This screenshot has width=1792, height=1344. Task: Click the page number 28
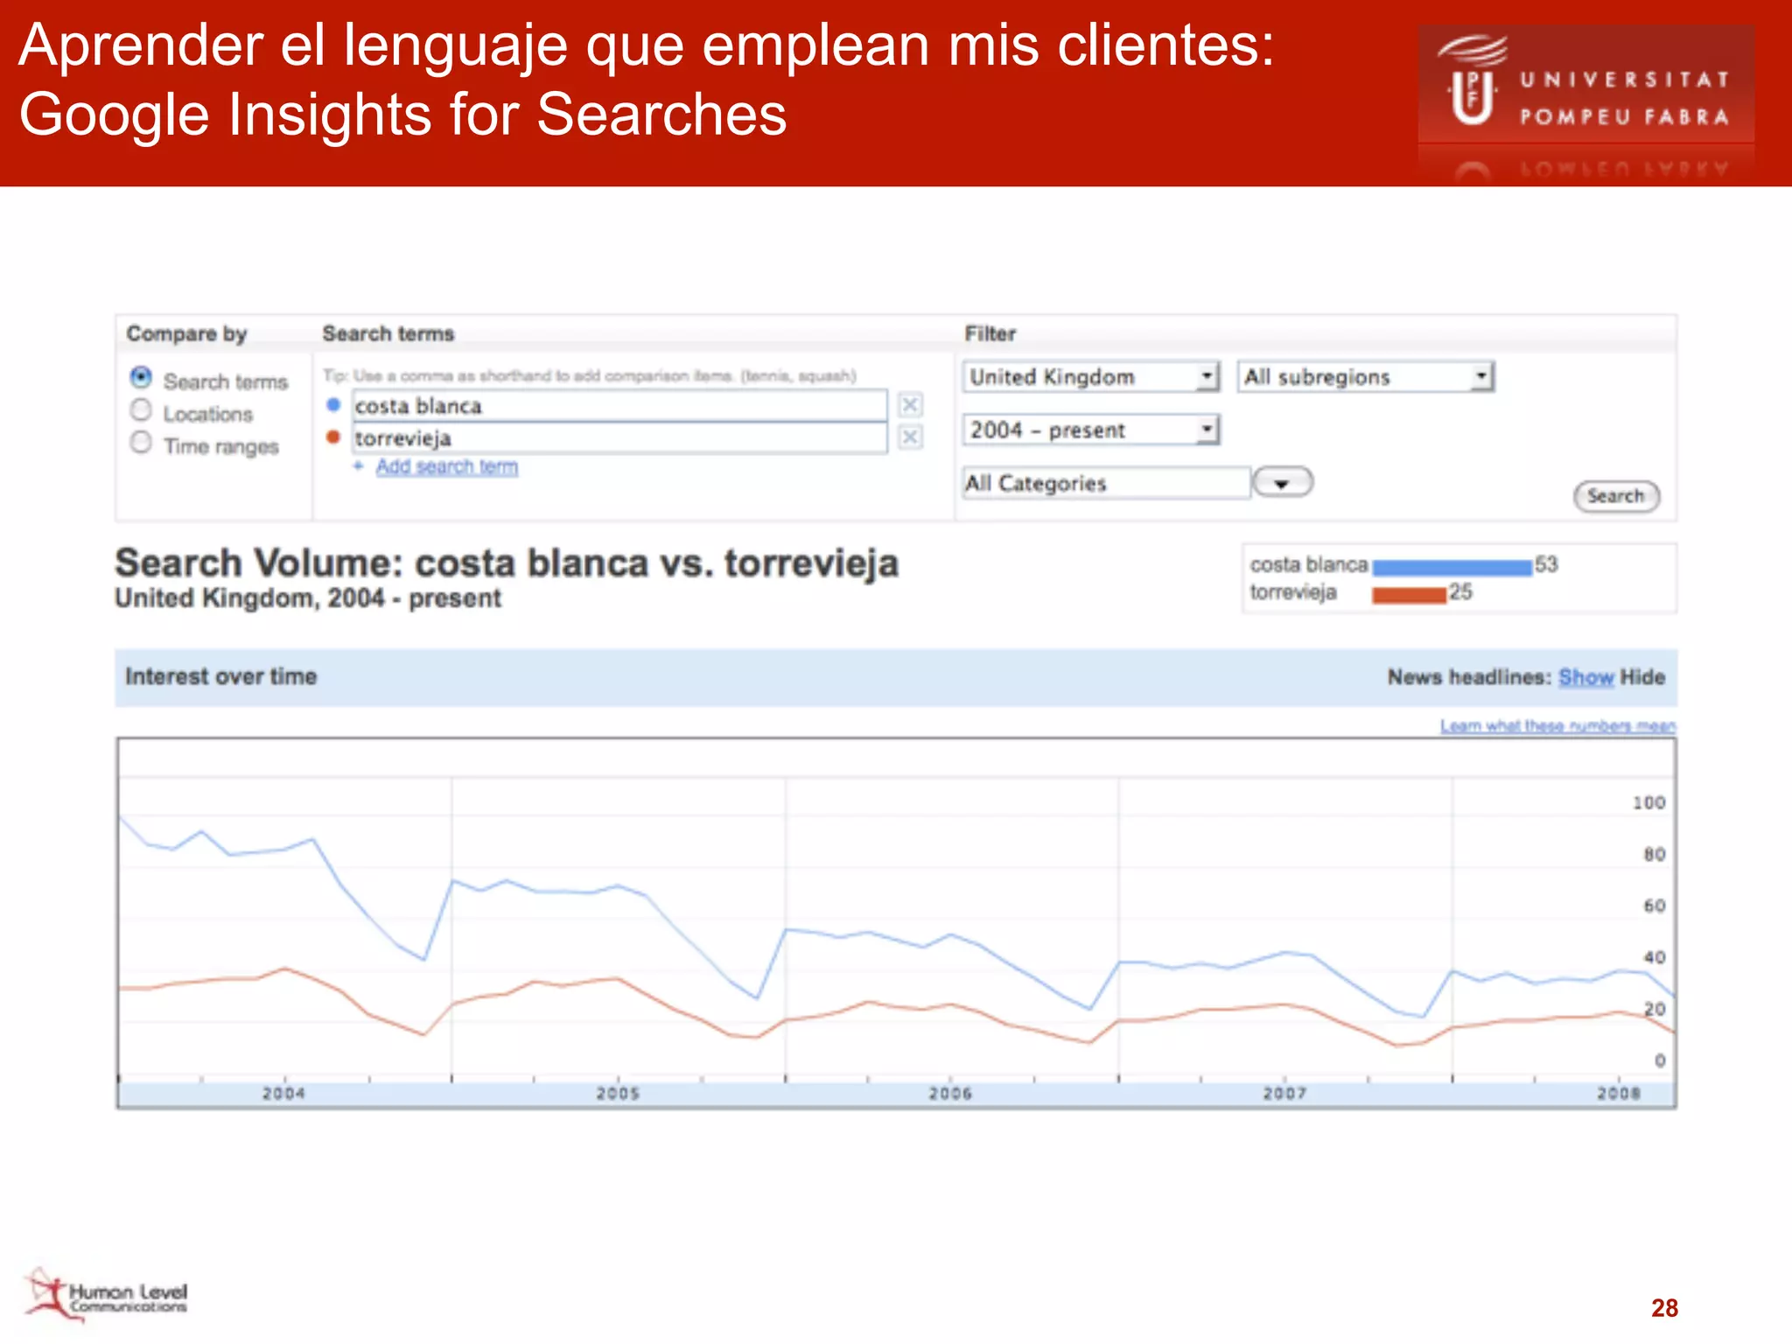tap(1664, 1308)
